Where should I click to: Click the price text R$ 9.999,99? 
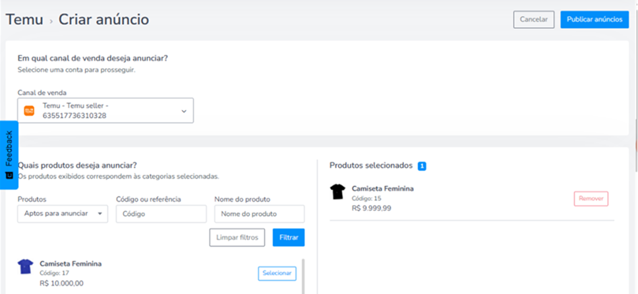[x=372, y=208]
